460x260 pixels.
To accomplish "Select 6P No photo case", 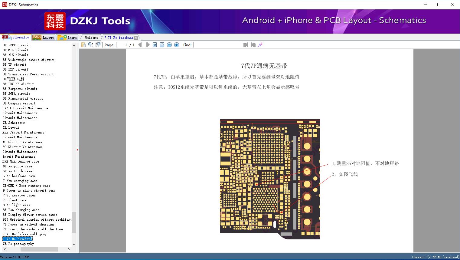I will point(17,166).
